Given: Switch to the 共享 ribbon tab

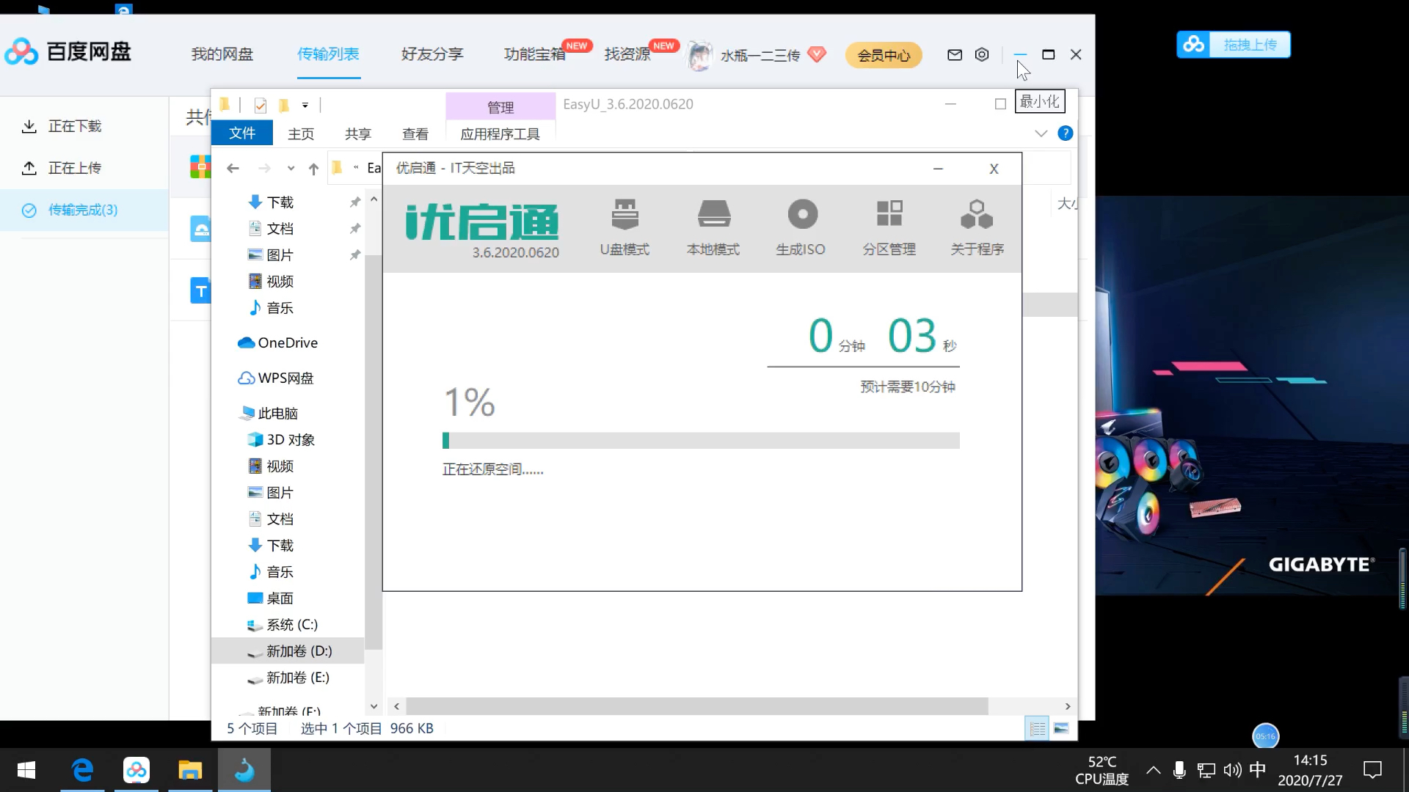Looking at the screenshot, I should 357,133.
